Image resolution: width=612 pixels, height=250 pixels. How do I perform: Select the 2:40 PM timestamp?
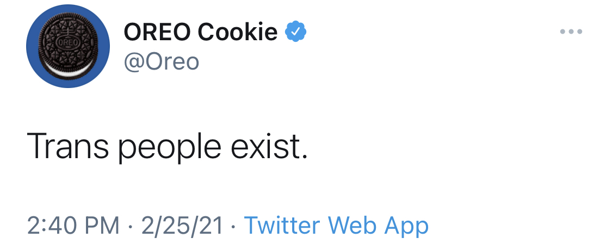point(73,225)
